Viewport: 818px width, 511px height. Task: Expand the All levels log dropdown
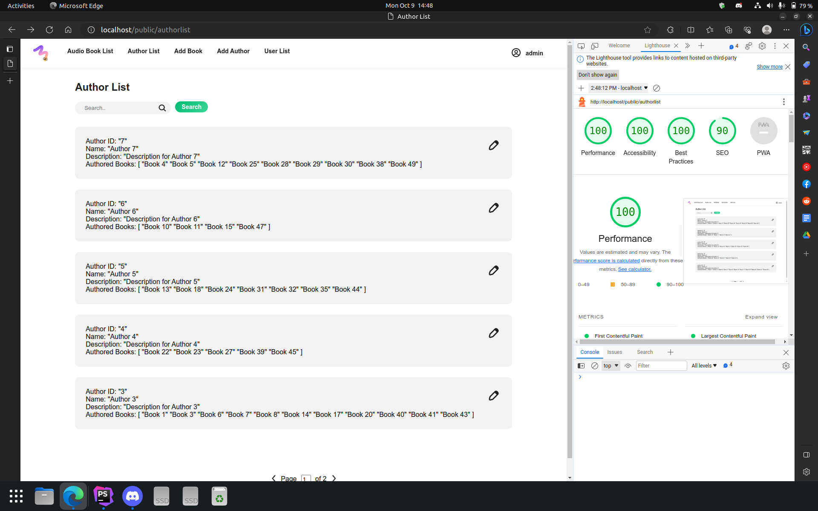[x=704, y=366]
